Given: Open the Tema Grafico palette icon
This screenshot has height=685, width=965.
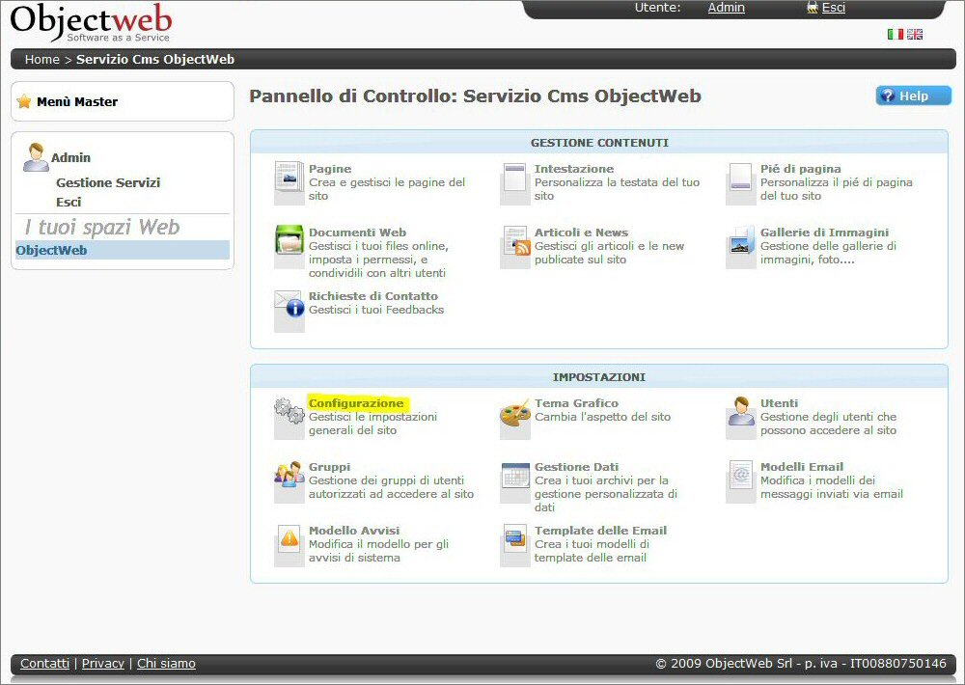Looking at the screenshot, I should pos(515,415).
